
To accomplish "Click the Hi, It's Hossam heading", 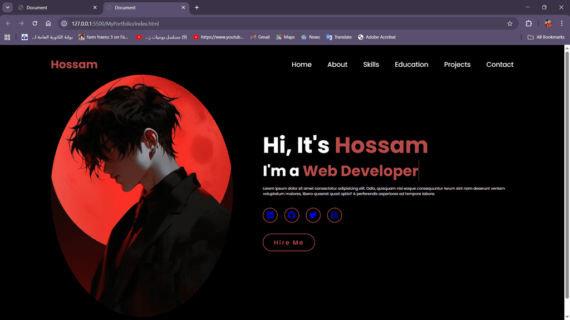I will [x=345, y=145].
